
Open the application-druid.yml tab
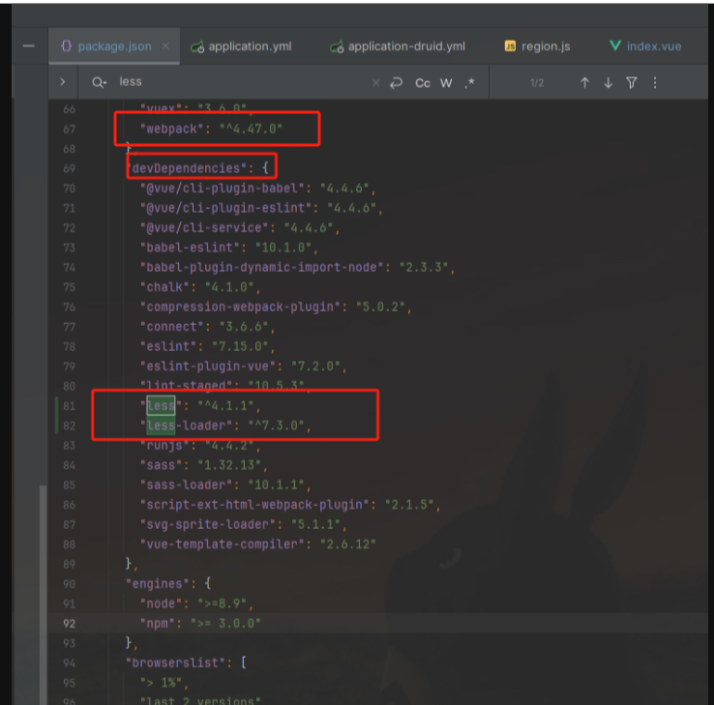click(398, 46)
